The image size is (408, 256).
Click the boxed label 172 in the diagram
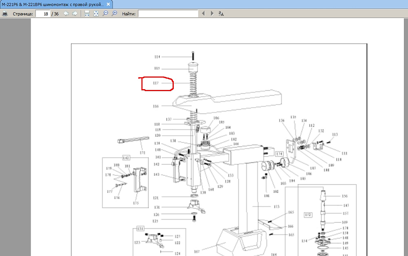pos(308,214)
